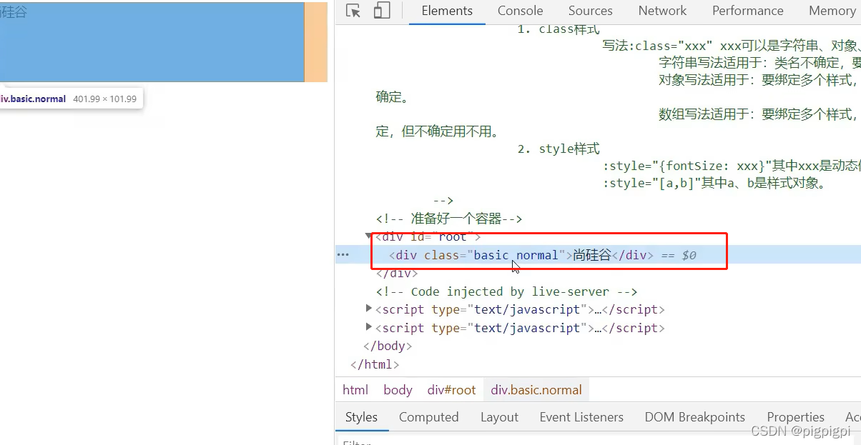Screen dimensions: 861x445
Task: Activate the inspect element picker icon
Action: 353,11
